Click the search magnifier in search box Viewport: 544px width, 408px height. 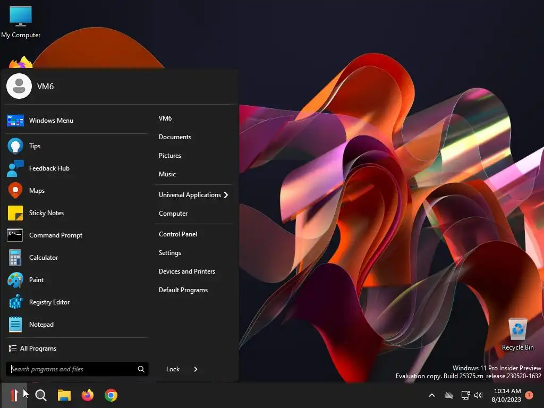tap(141, 369)
